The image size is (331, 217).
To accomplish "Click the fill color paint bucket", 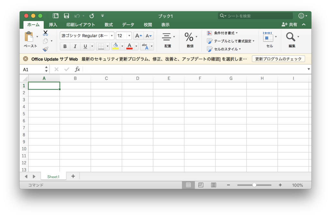I will [115, 46].
